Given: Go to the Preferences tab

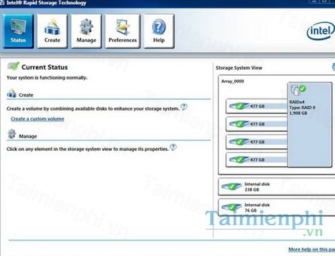Looking at the screenshot, I should click(123, 31).
